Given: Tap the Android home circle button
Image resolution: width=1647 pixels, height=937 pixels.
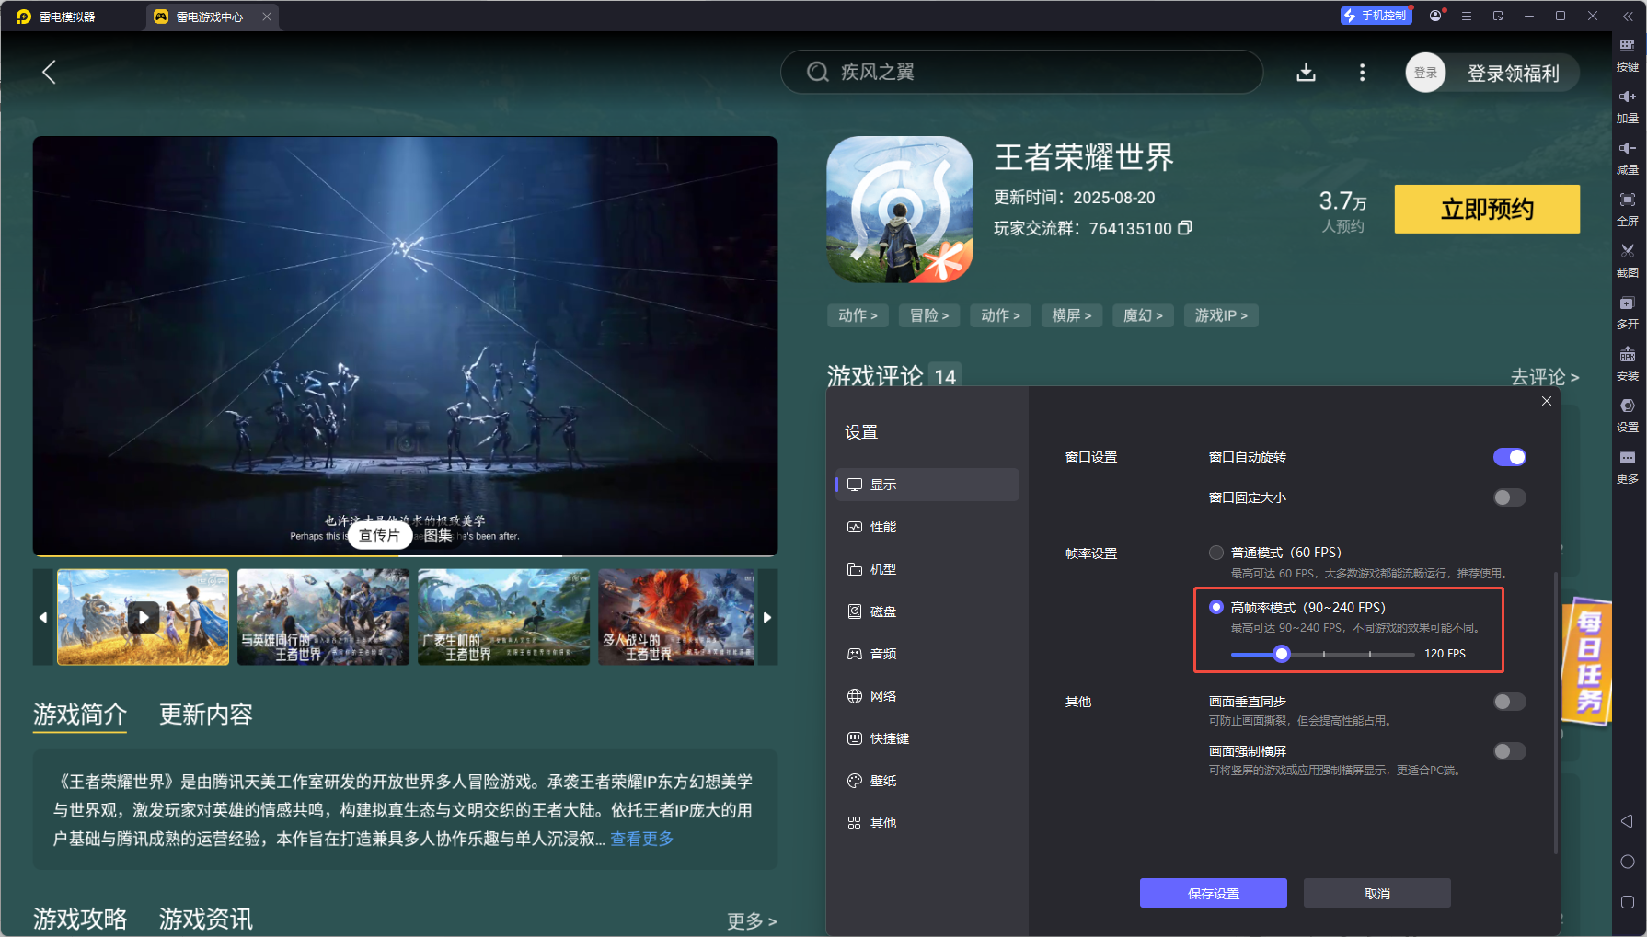Looking at the screenshot, I should pyautogui.click(x=1627, y=862).
